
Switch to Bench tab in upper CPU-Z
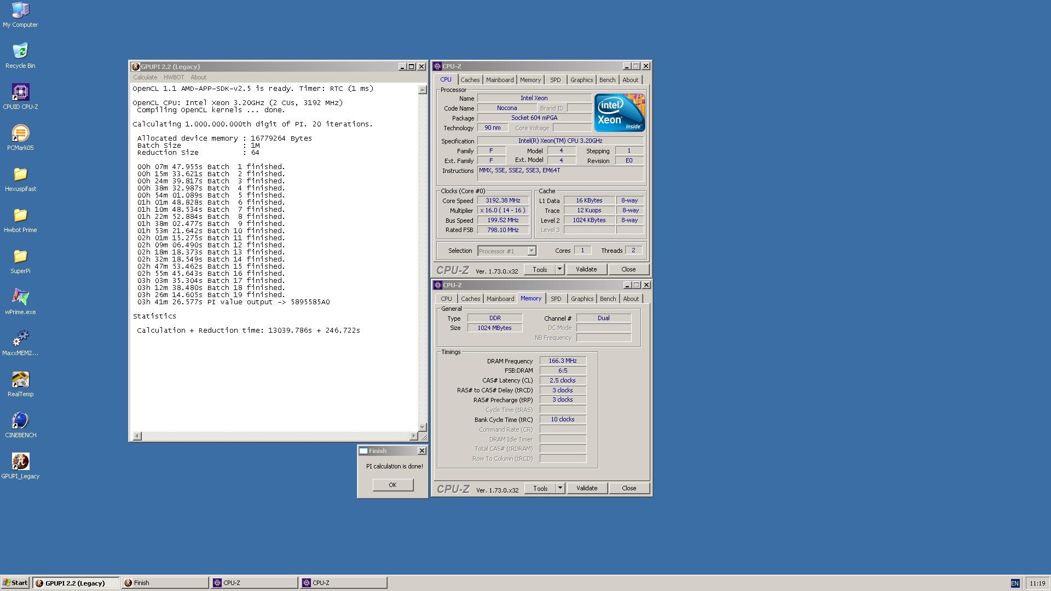[x=607, y=80]
